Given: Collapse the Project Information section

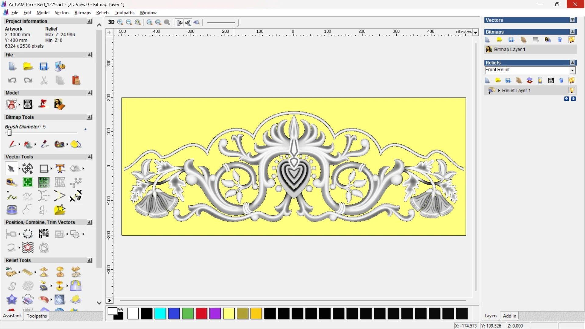Looking at the screenshot, I should [x=89, y=21].
